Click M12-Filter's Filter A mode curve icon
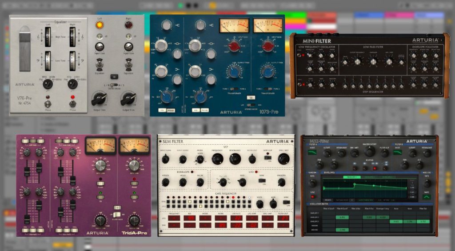The height and width of the screenshot is (251, 455). tap(312, 152)
